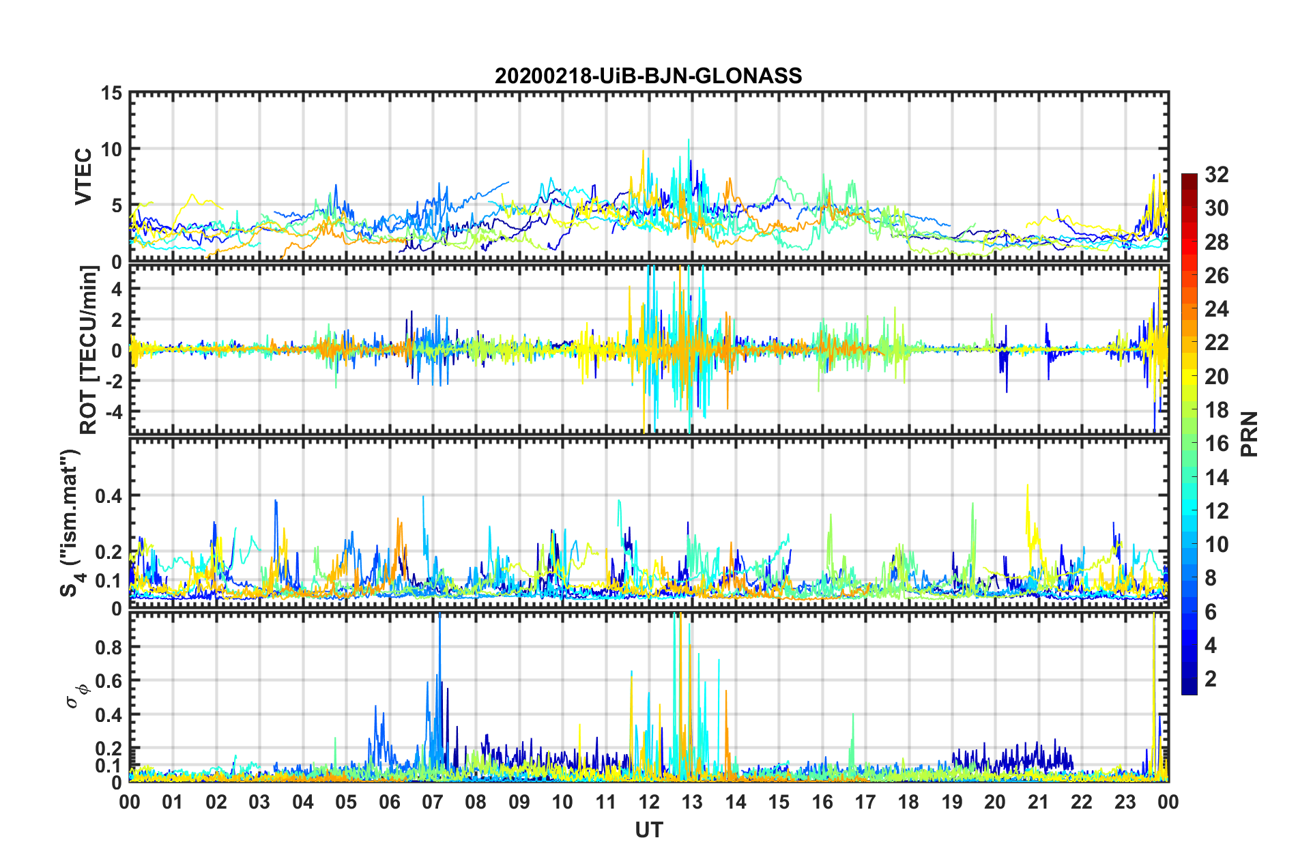Click the colorbar tick label 26
This screenshot has height=868, width=1298.
tap(1217, 276)
